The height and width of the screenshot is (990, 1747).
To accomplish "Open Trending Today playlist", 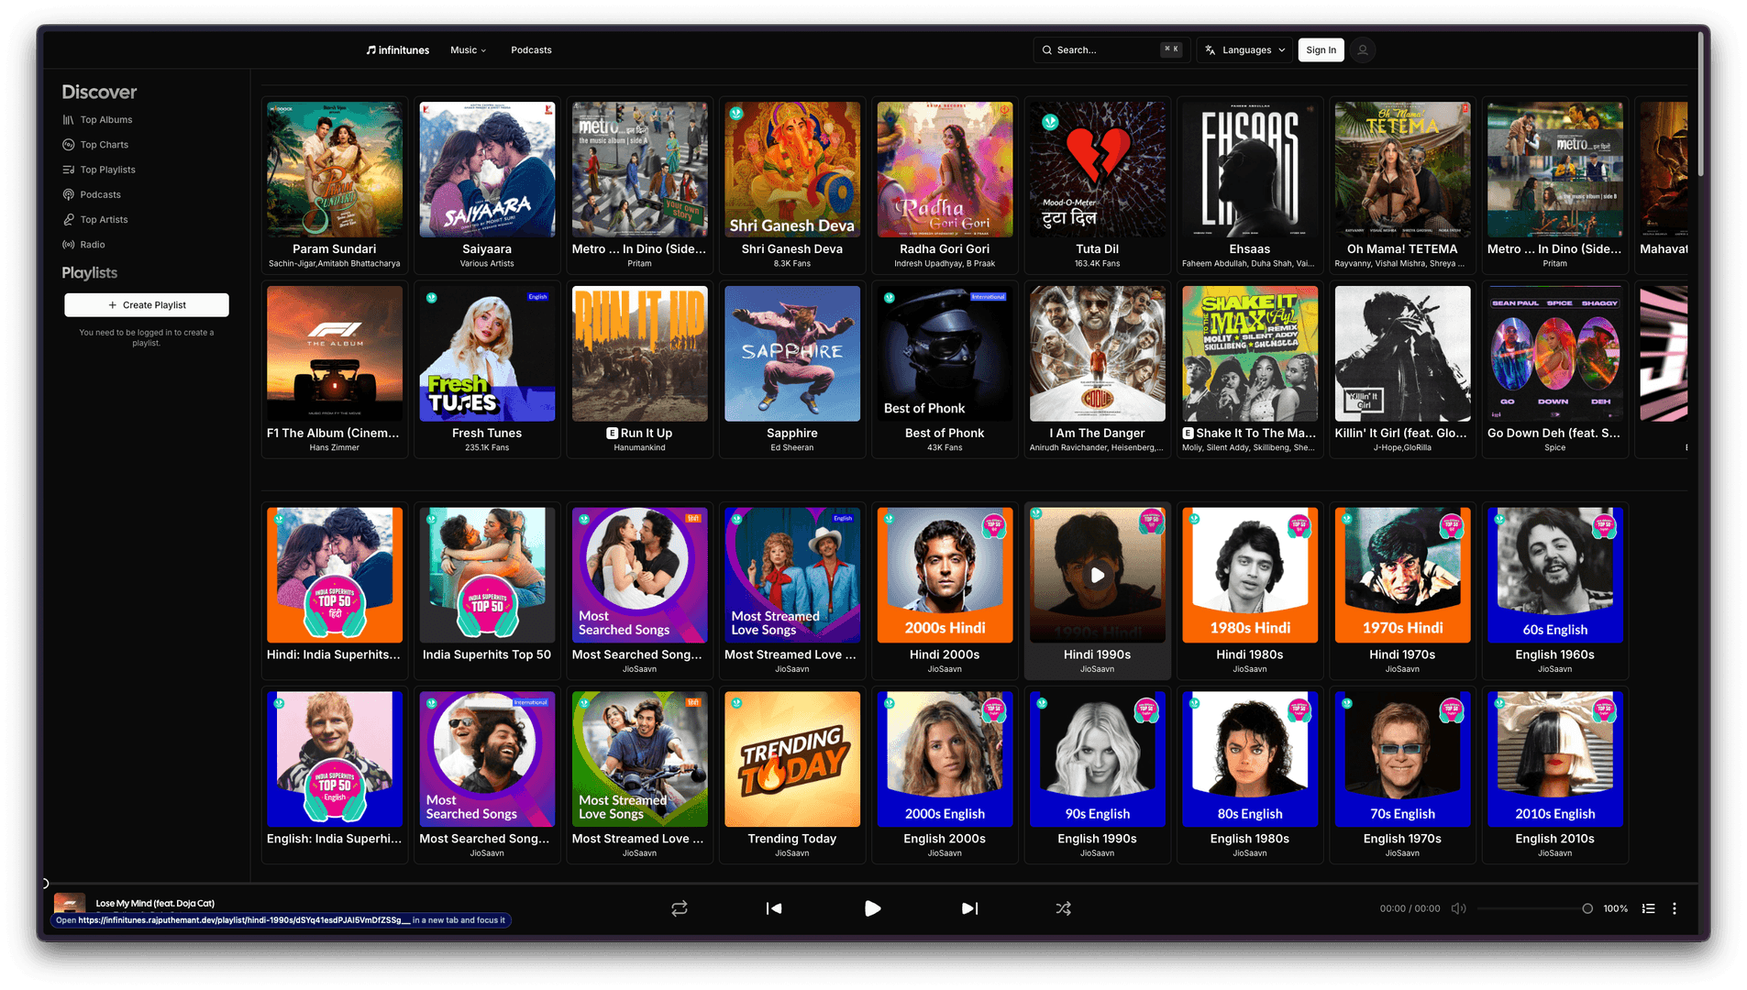I will pyautogui.click(x=792, y=760).
